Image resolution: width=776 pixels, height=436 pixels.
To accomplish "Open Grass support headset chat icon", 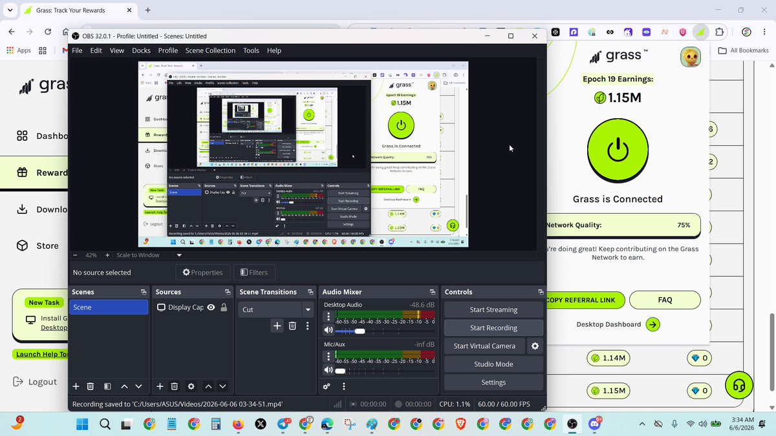I will point(739,385).
